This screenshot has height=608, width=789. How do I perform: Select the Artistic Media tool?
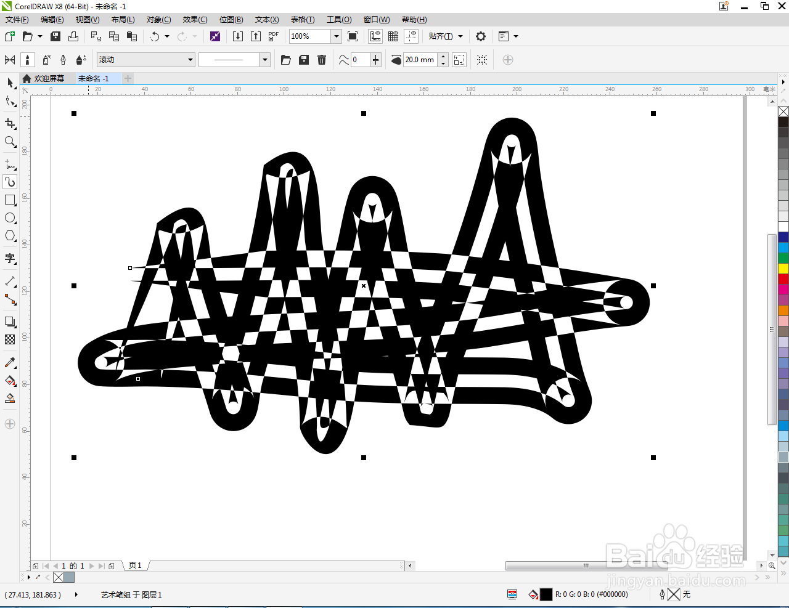tap(10, 182)
